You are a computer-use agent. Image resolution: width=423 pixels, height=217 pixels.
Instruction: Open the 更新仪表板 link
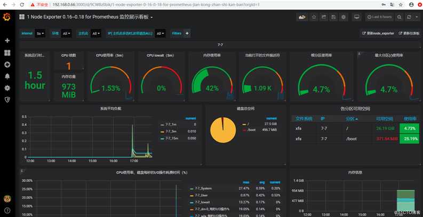(409, 34)
